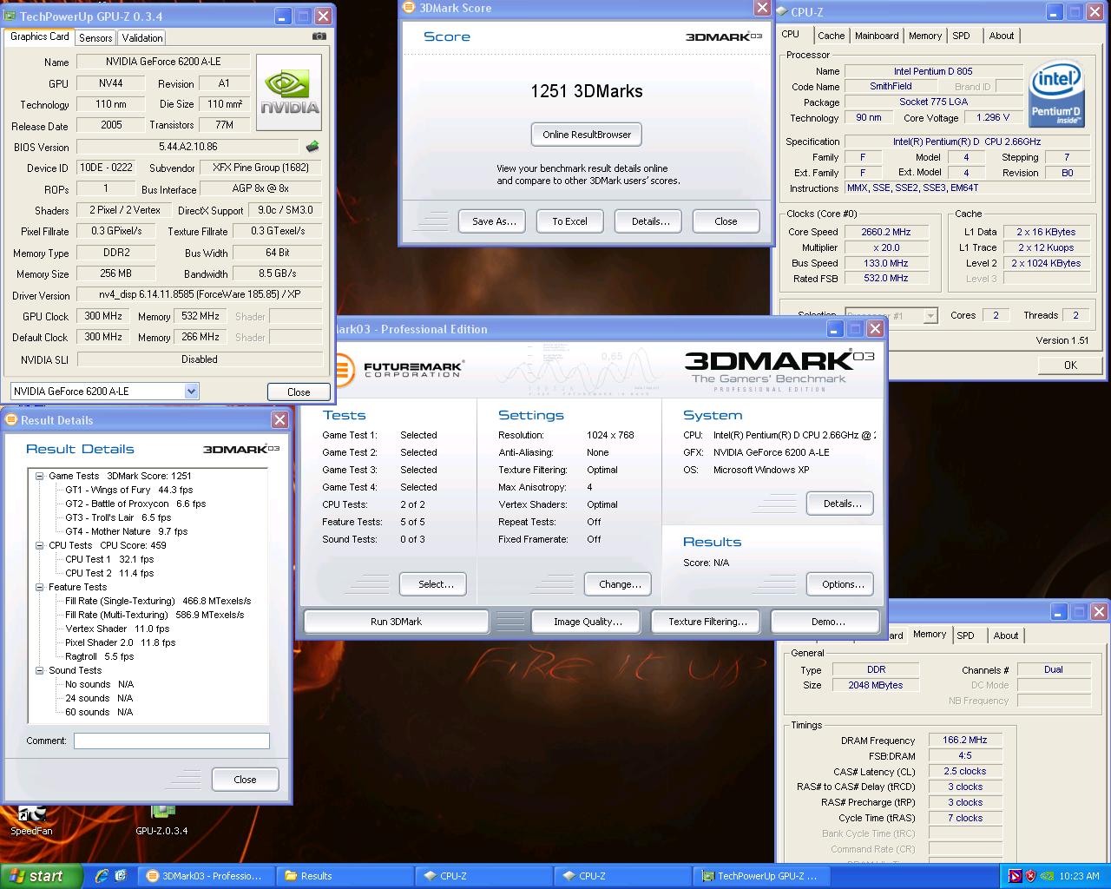1111x889 pixels.
Task: Switch to 3DMark03 taskbar button
Action: (x=205, y=876)
